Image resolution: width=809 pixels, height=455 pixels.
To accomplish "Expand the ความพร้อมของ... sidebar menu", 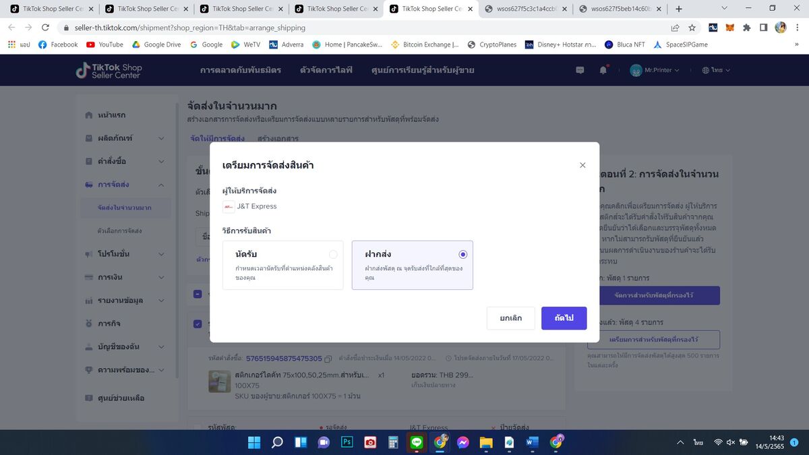I will [125, 370].
